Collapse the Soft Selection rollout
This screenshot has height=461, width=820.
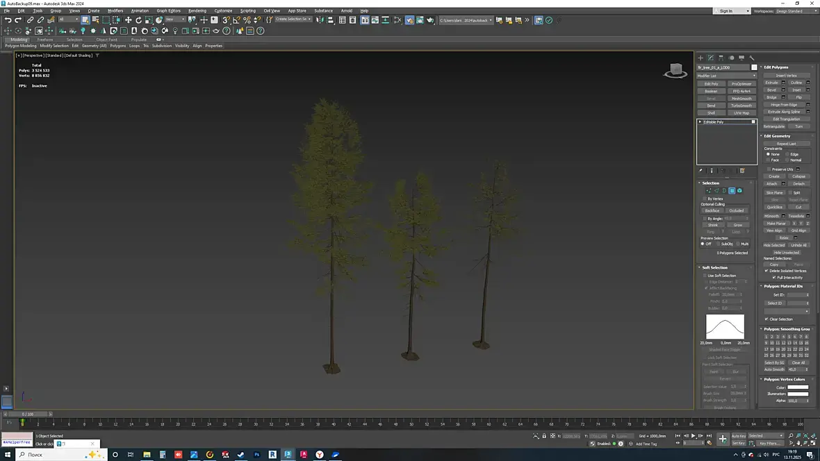[x=714, y=267]
